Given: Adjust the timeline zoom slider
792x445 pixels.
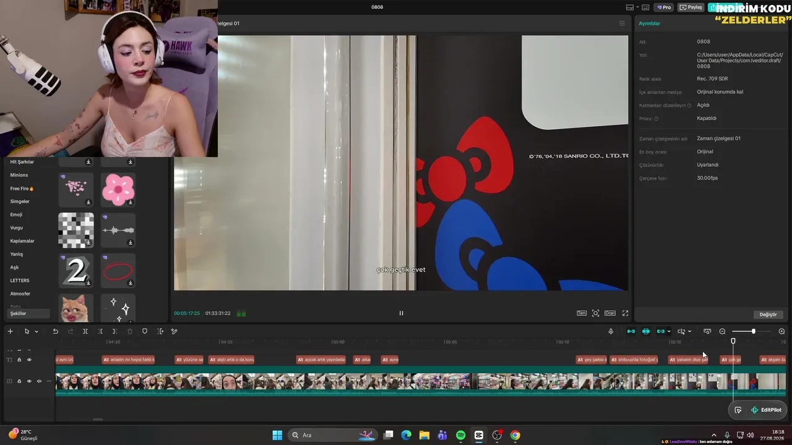Looking at the screenshot, I should click(753, 331).
